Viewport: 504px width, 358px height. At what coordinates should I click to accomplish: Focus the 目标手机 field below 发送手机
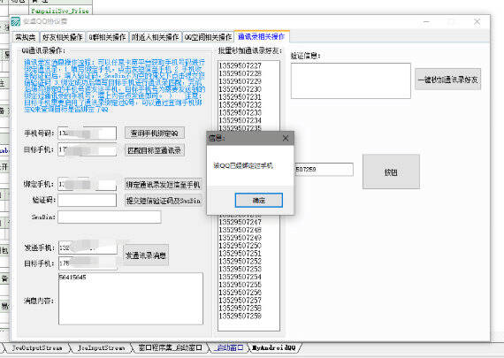tap(88, 263)
